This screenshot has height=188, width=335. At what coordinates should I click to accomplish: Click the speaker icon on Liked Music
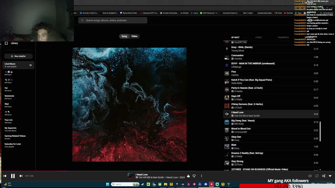30,65
